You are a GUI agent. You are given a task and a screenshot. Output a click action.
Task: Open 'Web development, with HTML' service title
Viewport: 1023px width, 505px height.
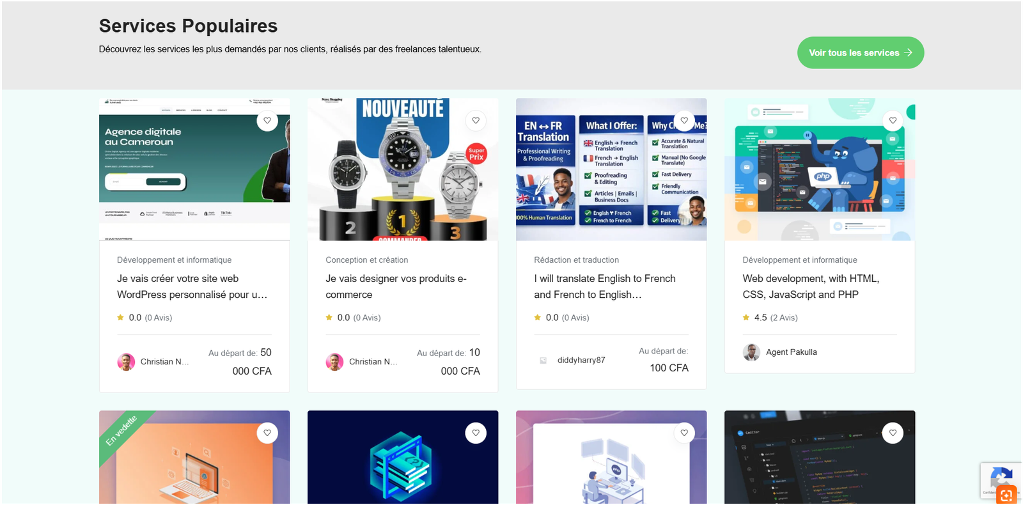(x=811, y=286)
